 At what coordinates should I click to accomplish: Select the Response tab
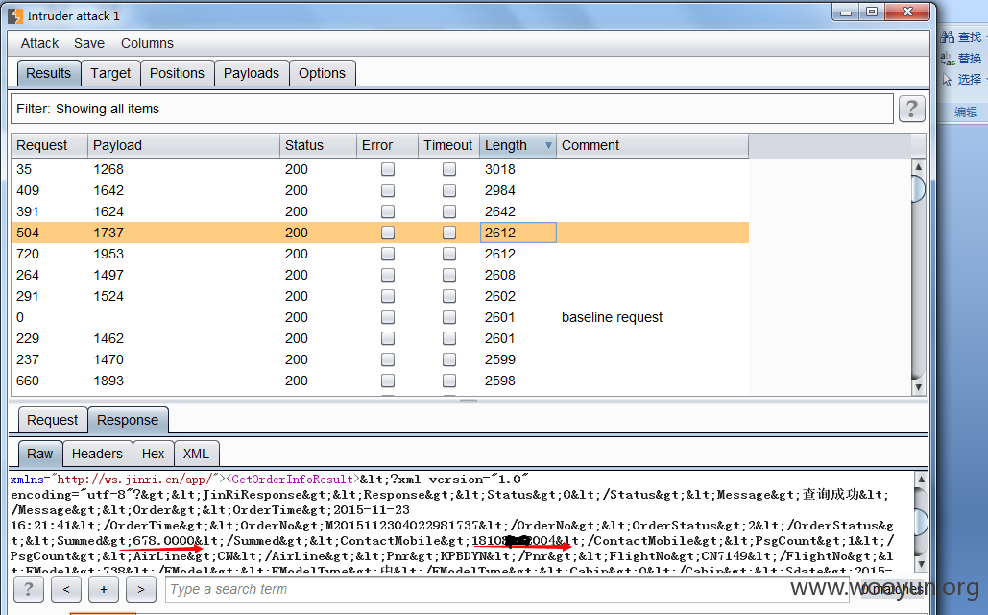tap(128, 420)
